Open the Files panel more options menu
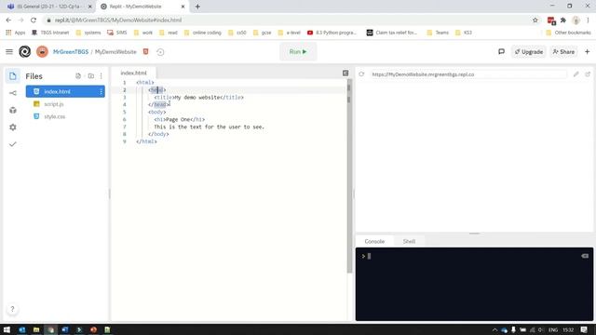The width and height of the screenshot is (596, 335). (x=102, y=76)
